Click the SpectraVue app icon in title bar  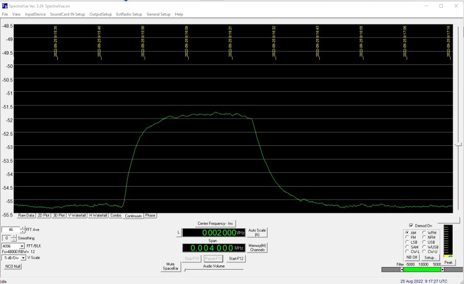[5, 6]
